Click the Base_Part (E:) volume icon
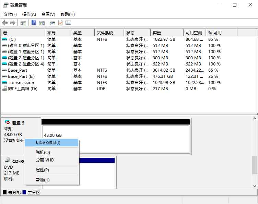 4,76
